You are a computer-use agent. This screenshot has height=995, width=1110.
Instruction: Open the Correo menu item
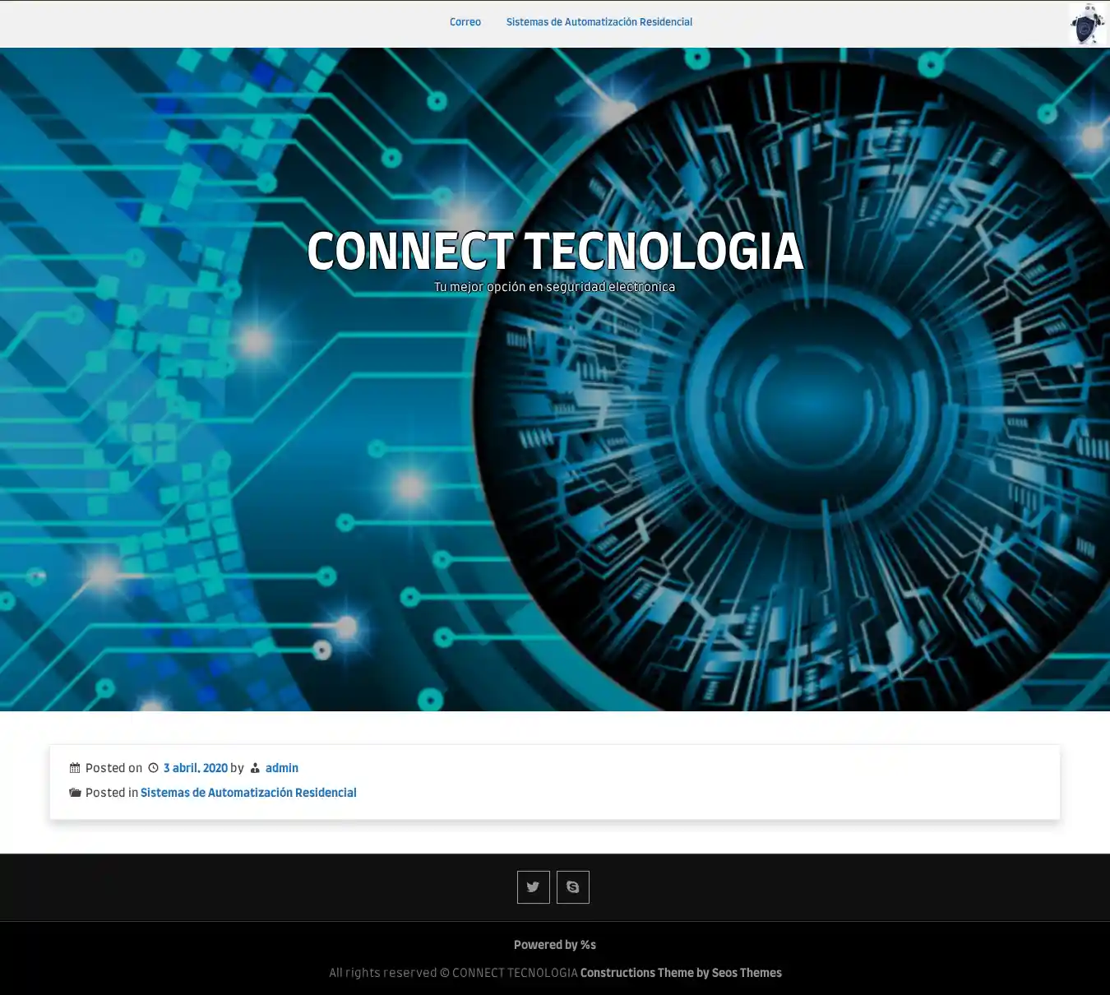pyautogui.click(x=465, y=22)
